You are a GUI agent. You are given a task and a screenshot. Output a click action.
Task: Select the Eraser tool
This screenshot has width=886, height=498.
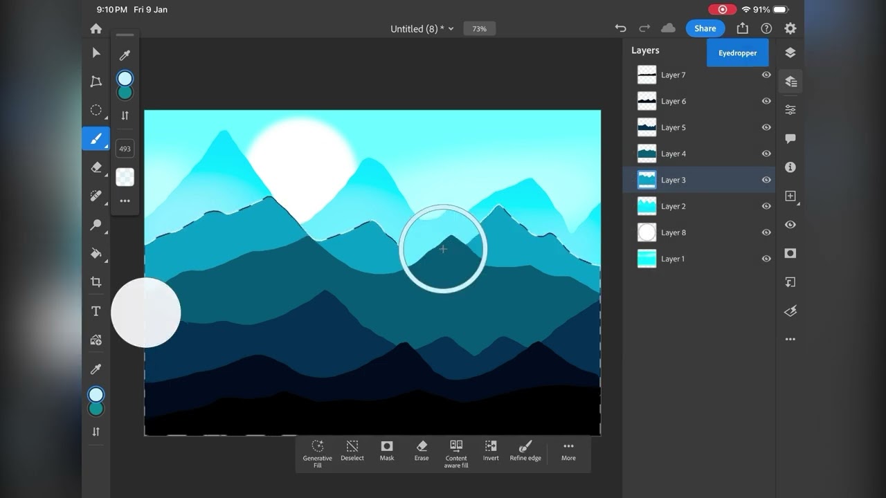pyautogui.click(x=96, y=167)
